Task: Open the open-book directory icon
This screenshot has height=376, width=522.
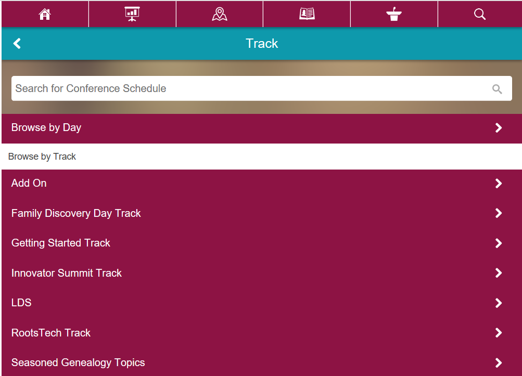Action: tap(307, 15)
